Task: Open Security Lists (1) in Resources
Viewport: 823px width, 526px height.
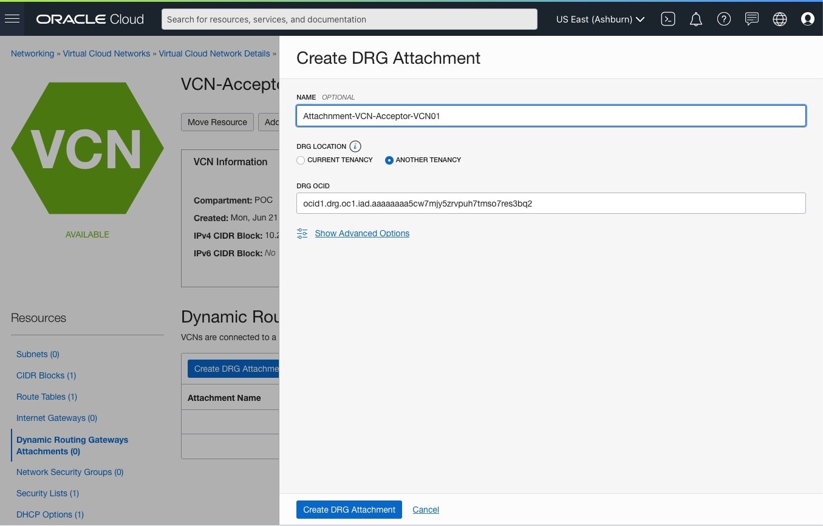Action: 47,493
